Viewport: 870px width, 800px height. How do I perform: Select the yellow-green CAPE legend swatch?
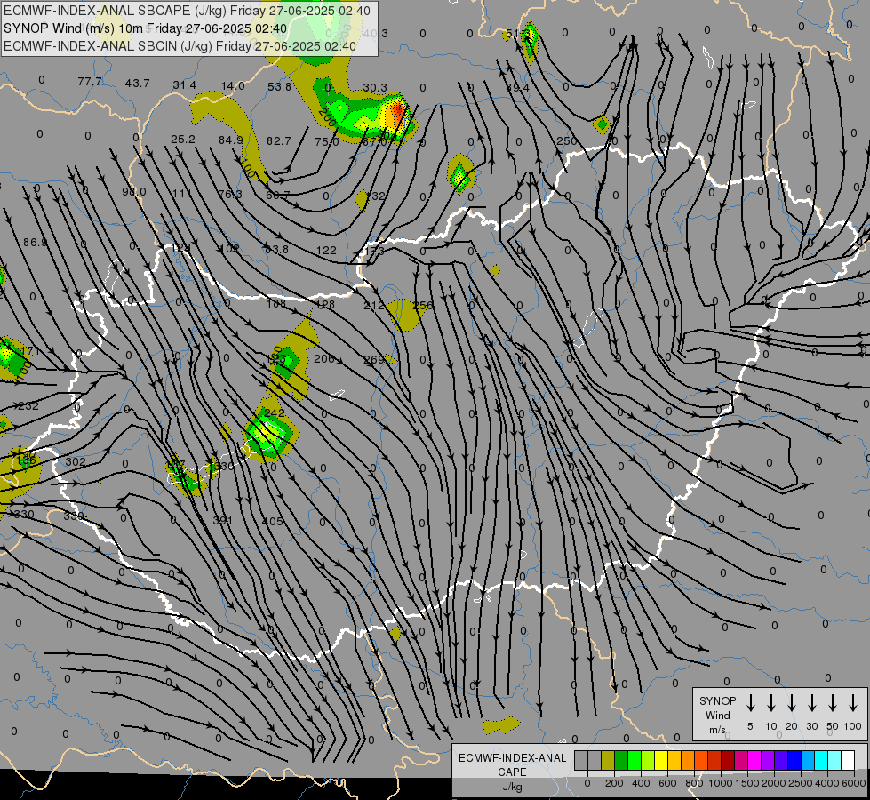(648, 760)
